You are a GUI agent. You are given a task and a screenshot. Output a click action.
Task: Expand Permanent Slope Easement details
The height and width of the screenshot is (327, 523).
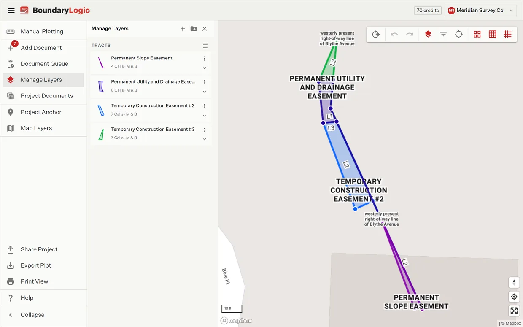click(x=205, y=68)
